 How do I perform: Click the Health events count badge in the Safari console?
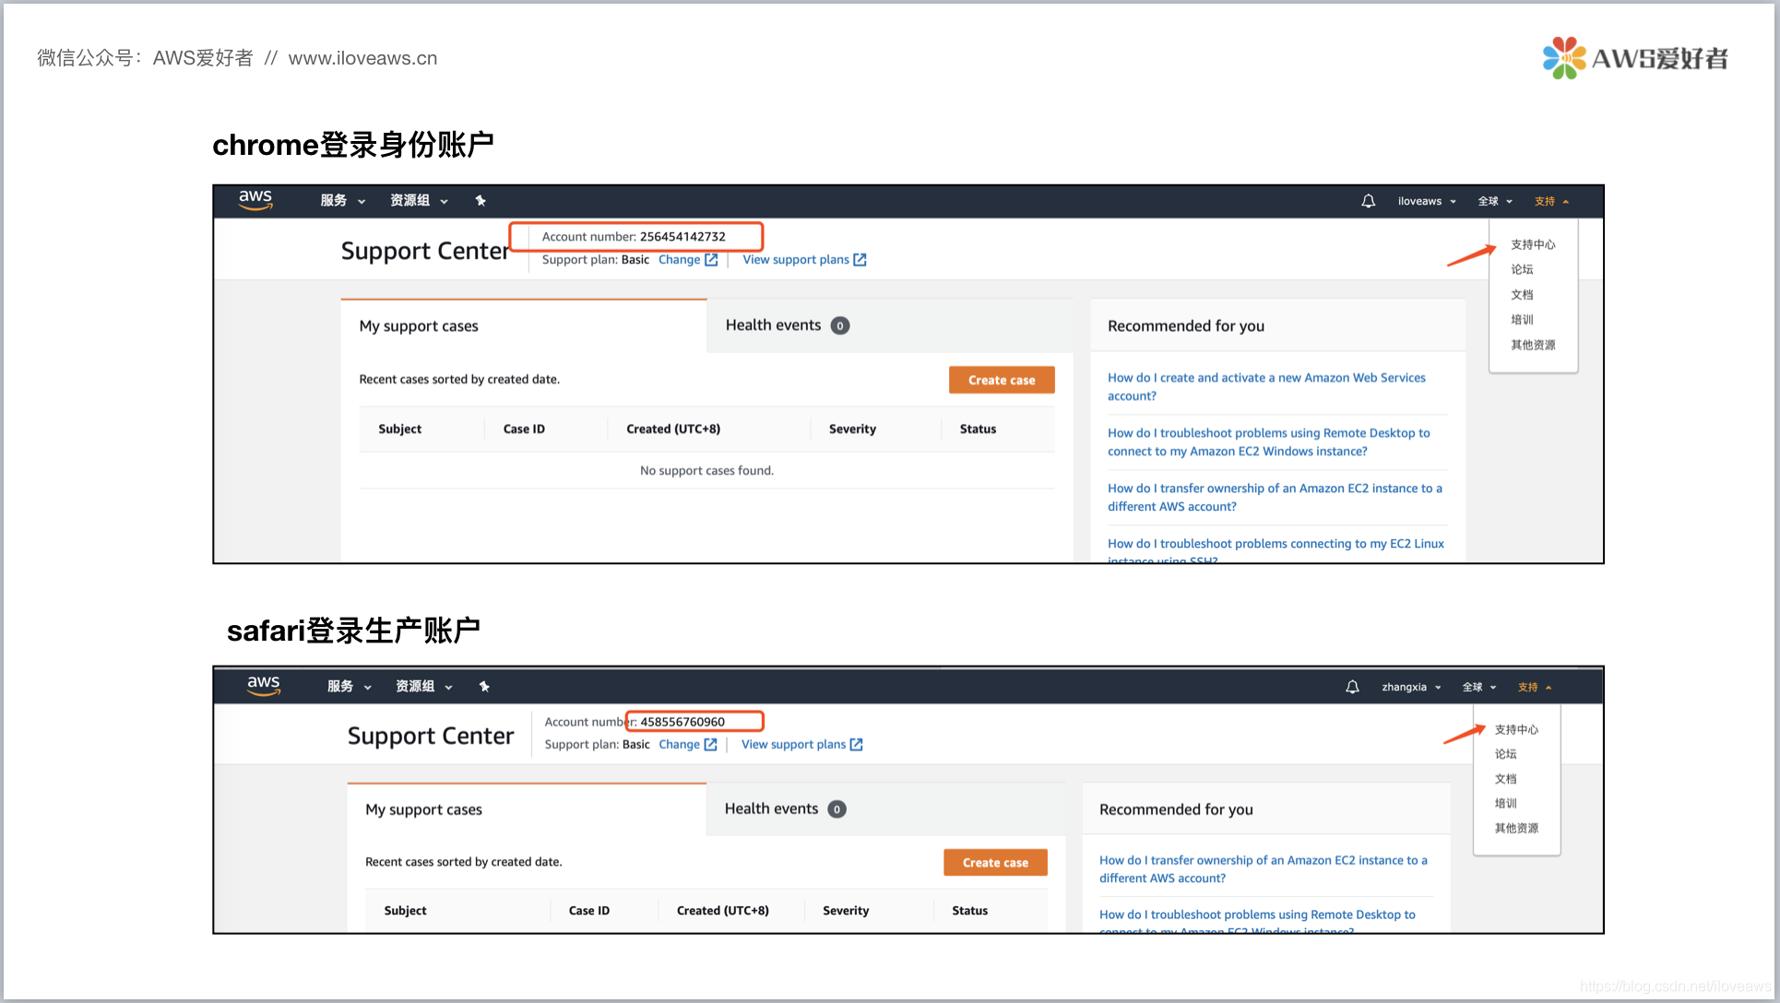pos(837,809)
